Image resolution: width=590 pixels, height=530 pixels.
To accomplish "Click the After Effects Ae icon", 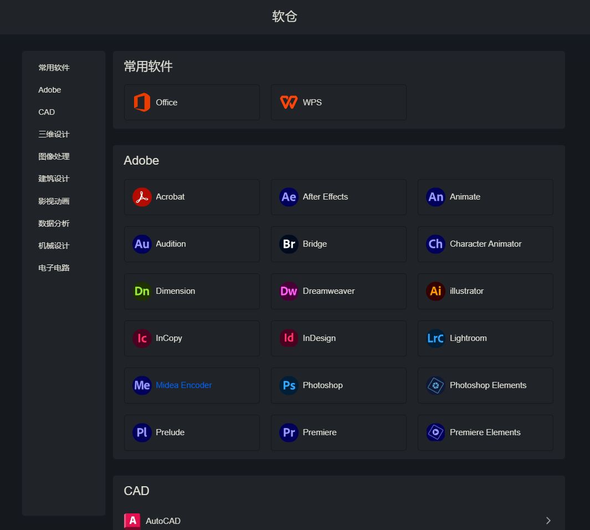I will coord(289,197).
